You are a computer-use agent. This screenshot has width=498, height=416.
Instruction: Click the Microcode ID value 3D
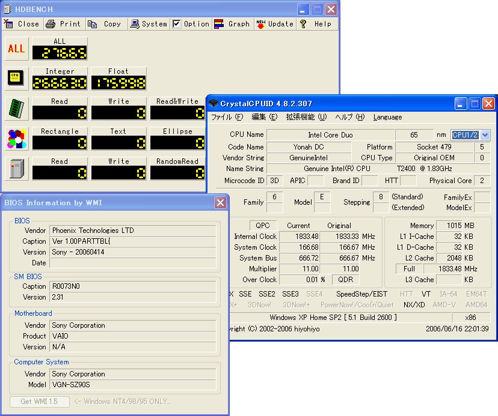click(274, 181)
